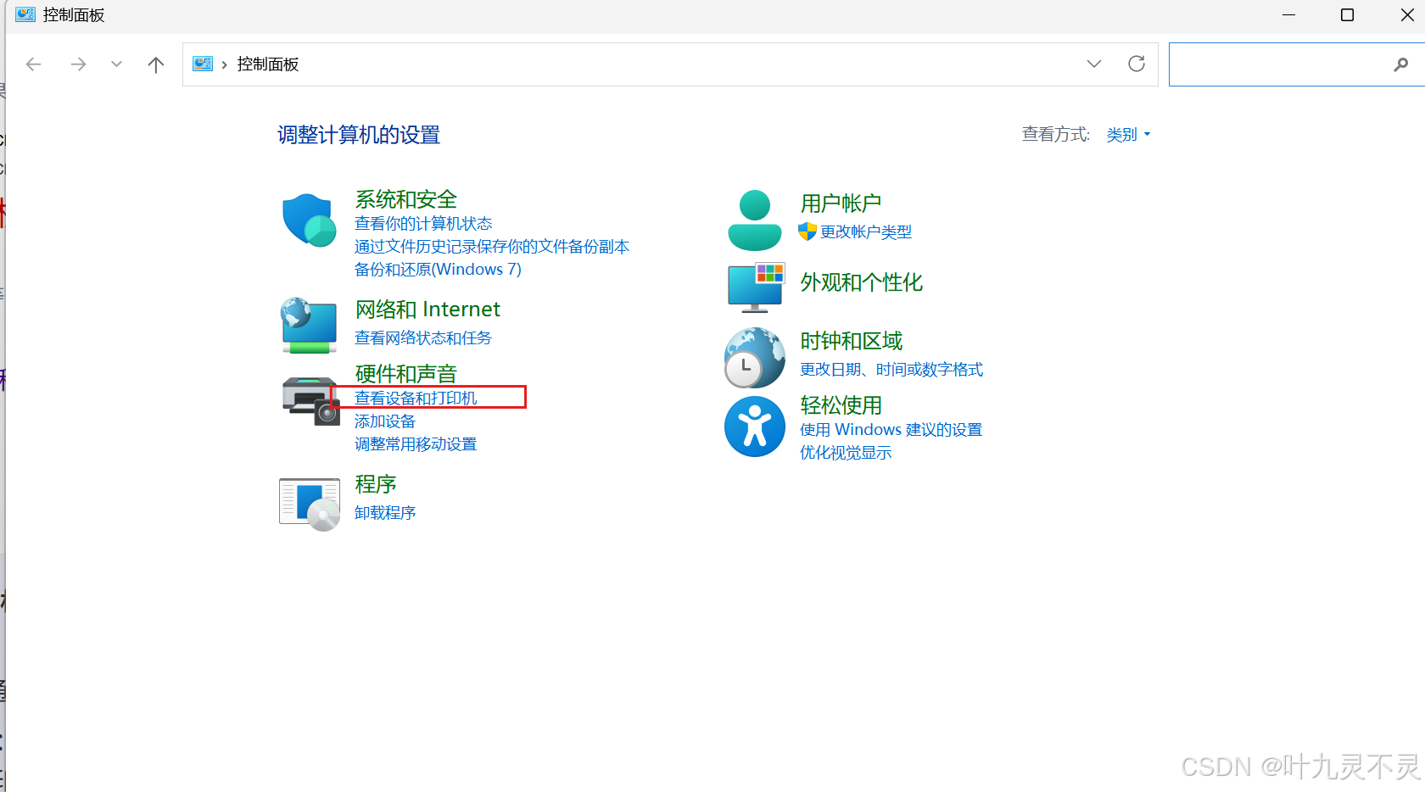Click the search magnifier icon
The height and width of the screenshot is (792, 1425).
pos(1400,64)
